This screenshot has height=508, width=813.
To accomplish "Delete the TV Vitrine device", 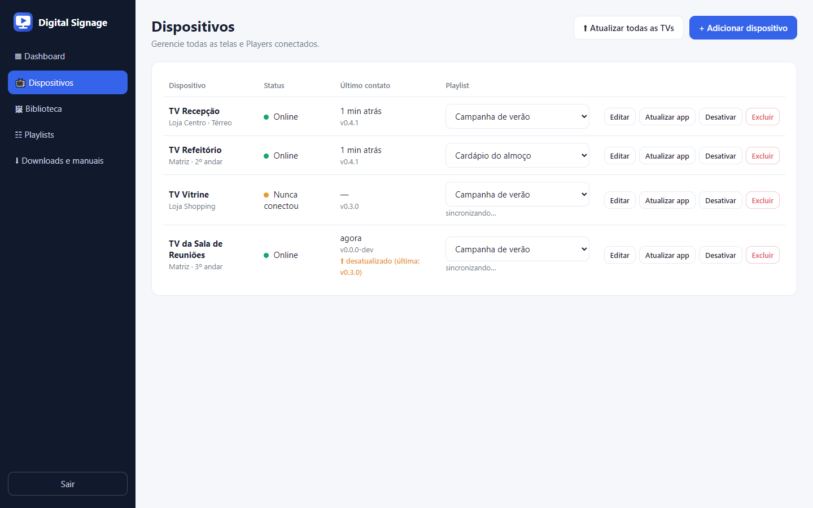I will (763, 200).
